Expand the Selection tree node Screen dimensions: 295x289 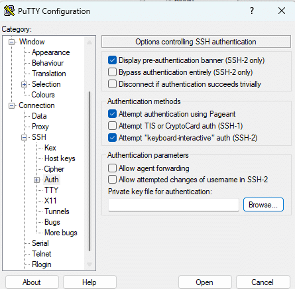24,84
